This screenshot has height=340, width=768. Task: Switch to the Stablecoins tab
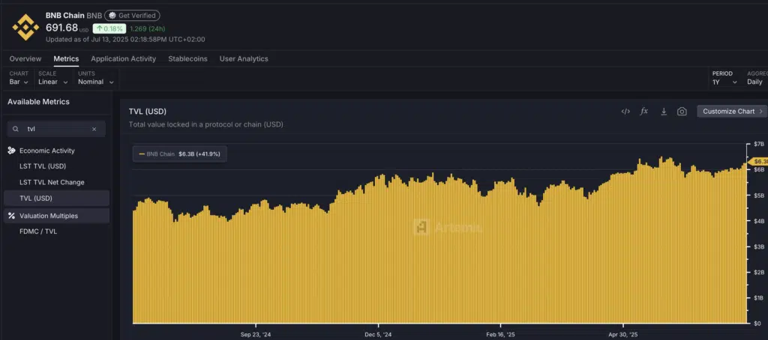(x=187, y=58)
